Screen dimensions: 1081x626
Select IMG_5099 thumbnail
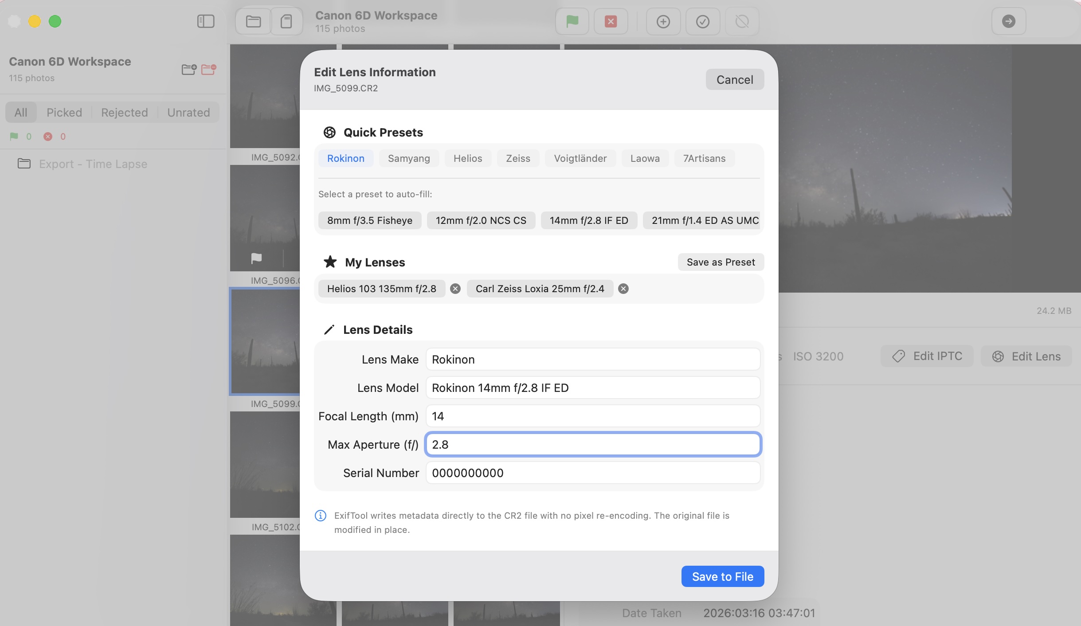tap(265, 341)
